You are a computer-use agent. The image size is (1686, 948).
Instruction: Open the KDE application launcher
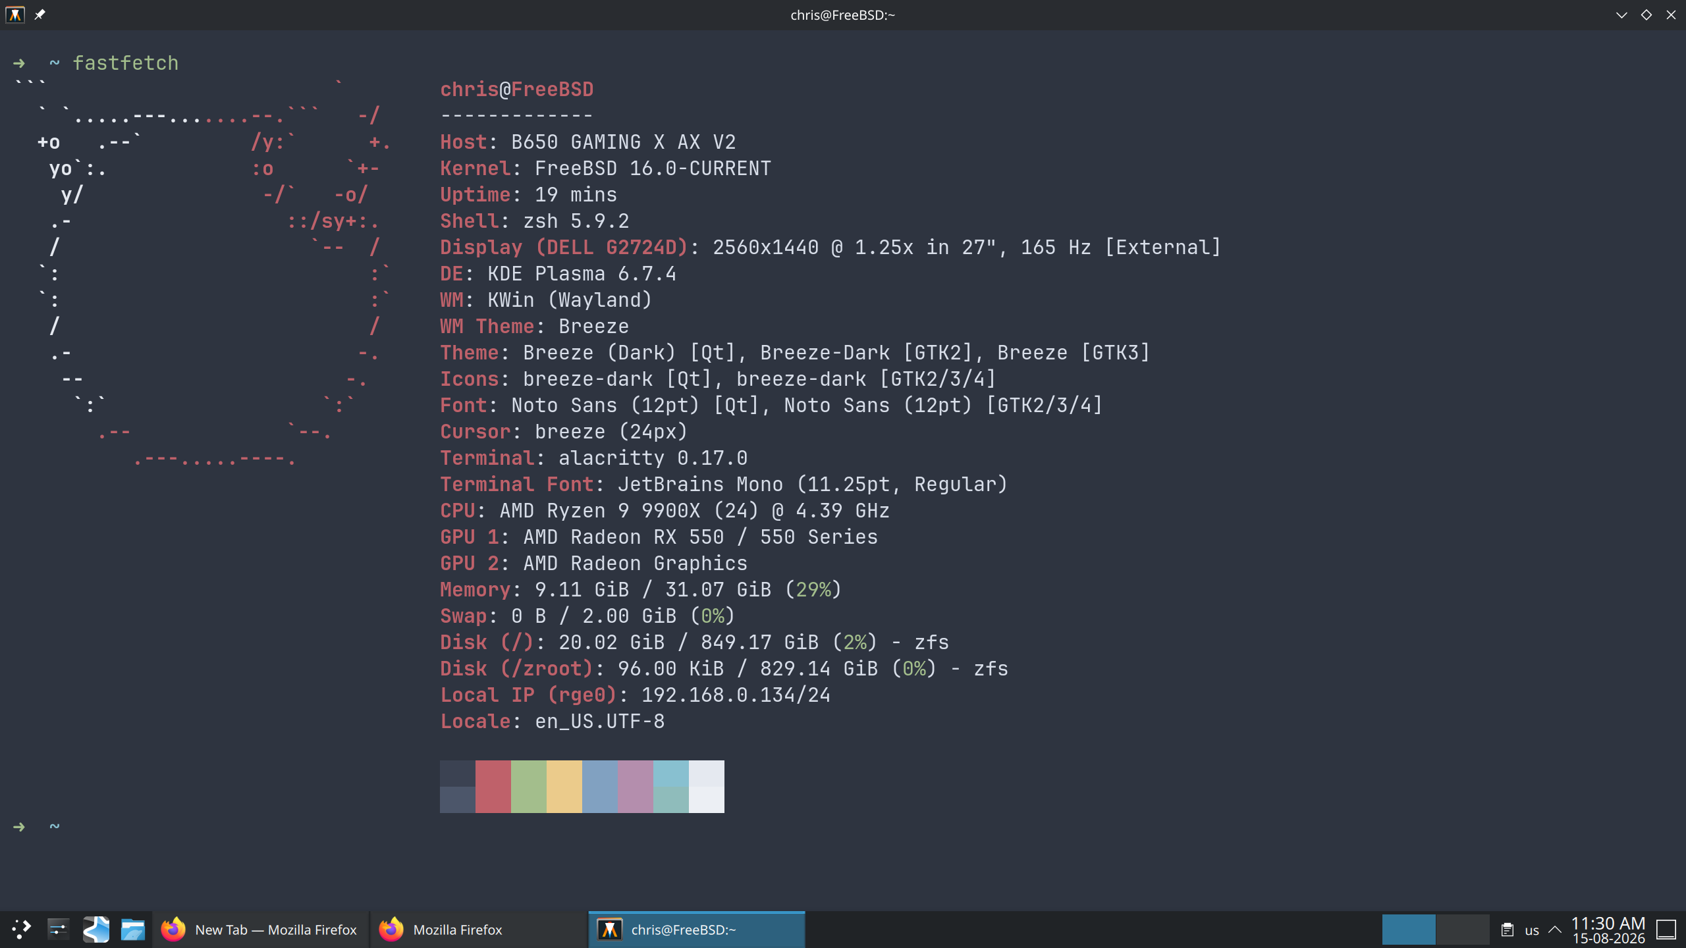coord(21,930)
